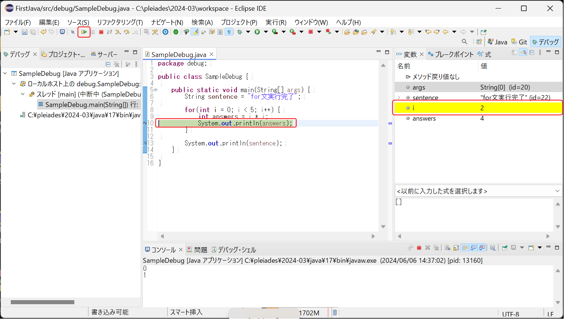
Task: Select the デバッグ perspective button
Action: point(545,42)
